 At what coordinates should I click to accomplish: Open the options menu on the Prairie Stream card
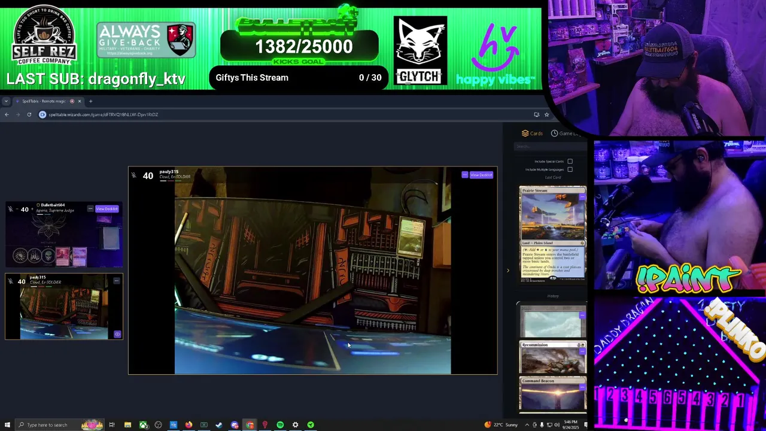point(582,196)
